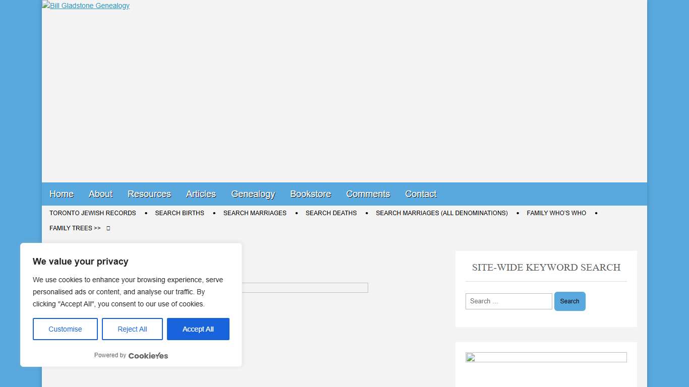The image size is (689, 387).
Task: Open Toronto Jewish Records link
Action: (x=93, y=213)
